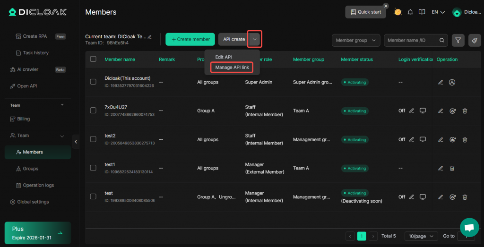Click the clear filters broom icon

[475, 41]
